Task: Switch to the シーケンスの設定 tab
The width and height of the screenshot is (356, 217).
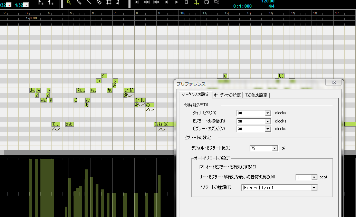Action: point(195,95)
